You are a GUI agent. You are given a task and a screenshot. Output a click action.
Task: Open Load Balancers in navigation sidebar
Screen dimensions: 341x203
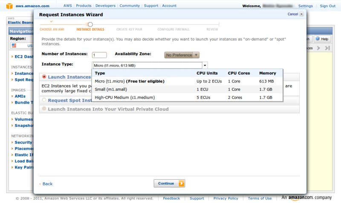(x=24, y=161)
